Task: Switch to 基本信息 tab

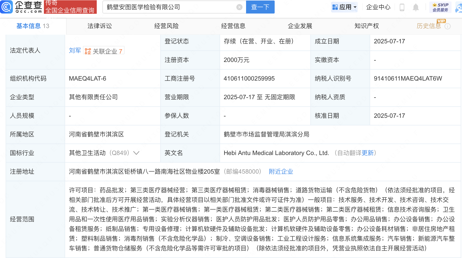Action: [33, 26]
